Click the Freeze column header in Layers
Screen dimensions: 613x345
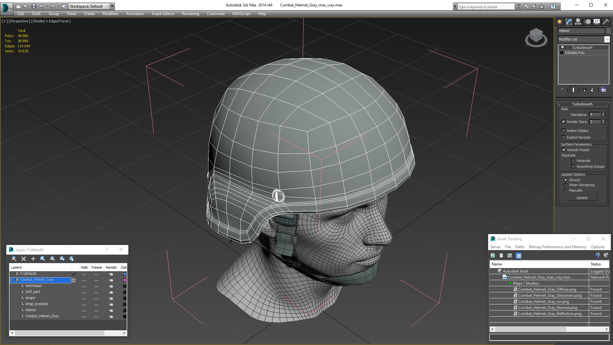(96, 267)
